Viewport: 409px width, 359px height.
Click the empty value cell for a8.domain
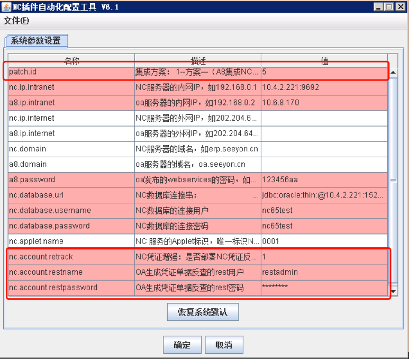click(x=324, y=165)
